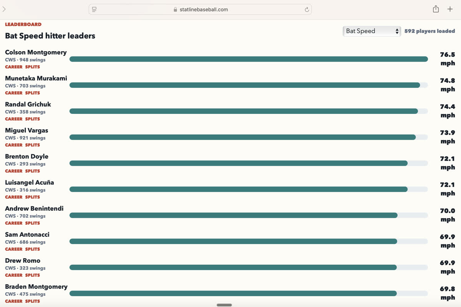Click Drew Romo's bat speed bar
This screenshot has width=461, height=307.
[249, 267]
